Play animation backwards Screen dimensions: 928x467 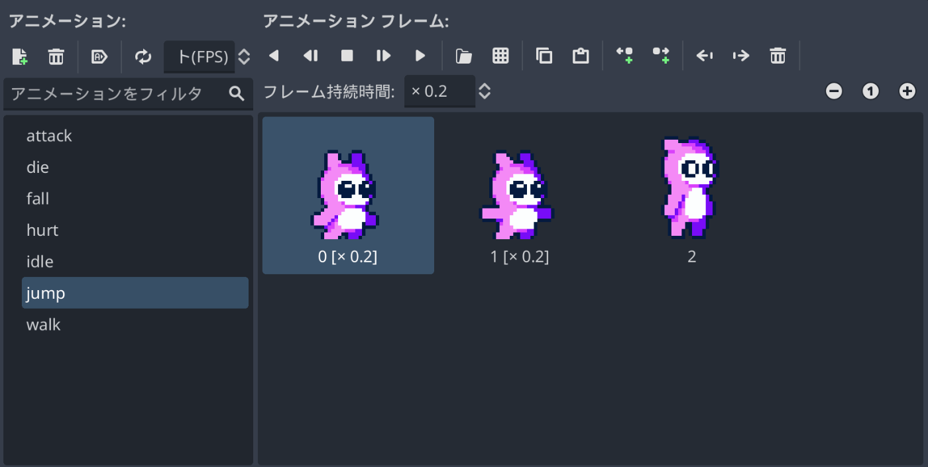274,56
